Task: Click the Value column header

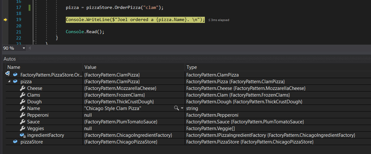Action: point(134,67)
